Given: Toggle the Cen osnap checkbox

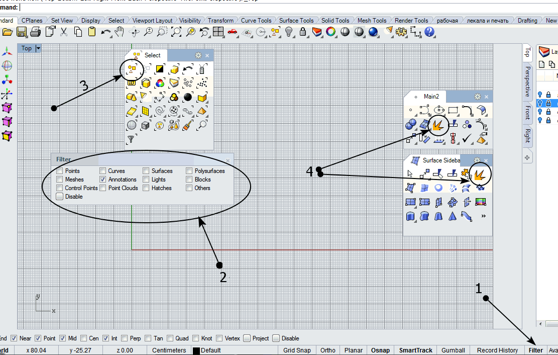Looking at the screenshot, I should click(x=84, y=338).
